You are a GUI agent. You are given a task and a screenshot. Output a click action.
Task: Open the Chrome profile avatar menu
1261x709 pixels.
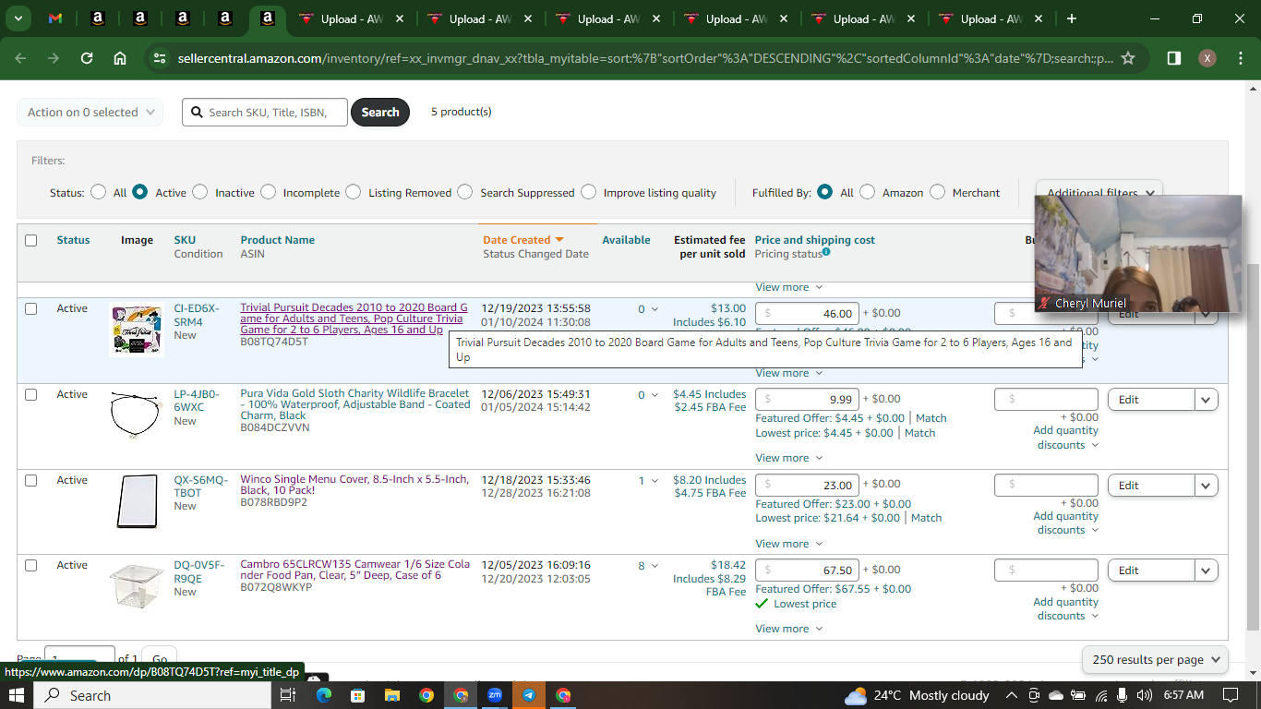[x=1207, y=58]
